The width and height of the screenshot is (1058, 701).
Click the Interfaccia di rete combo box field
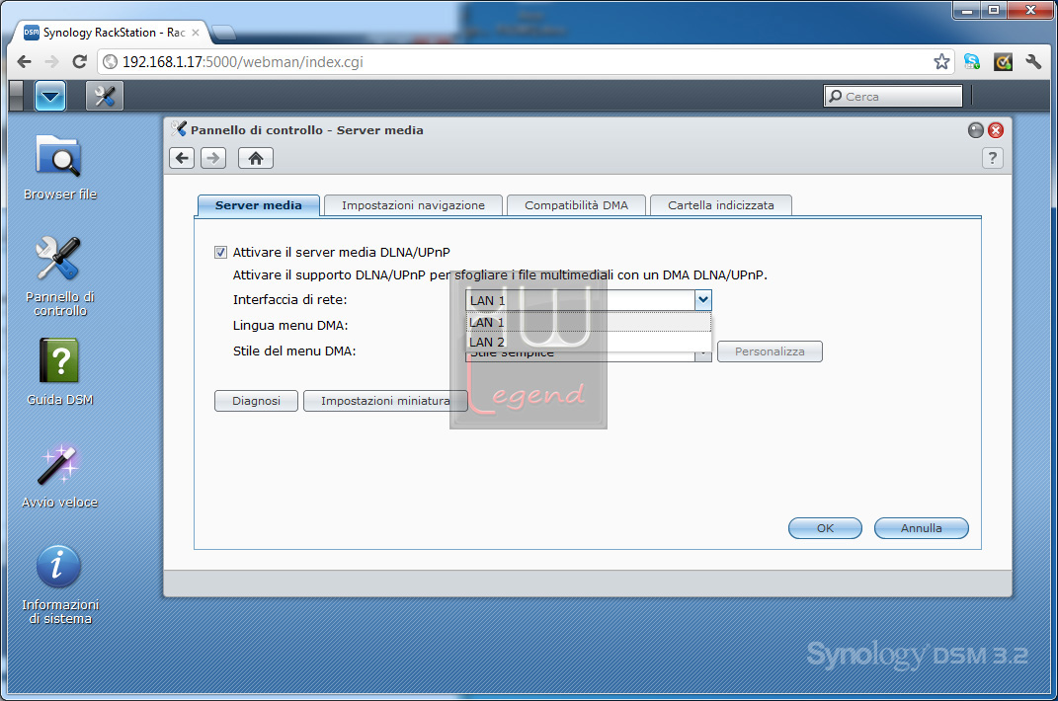tap(580, 299)
